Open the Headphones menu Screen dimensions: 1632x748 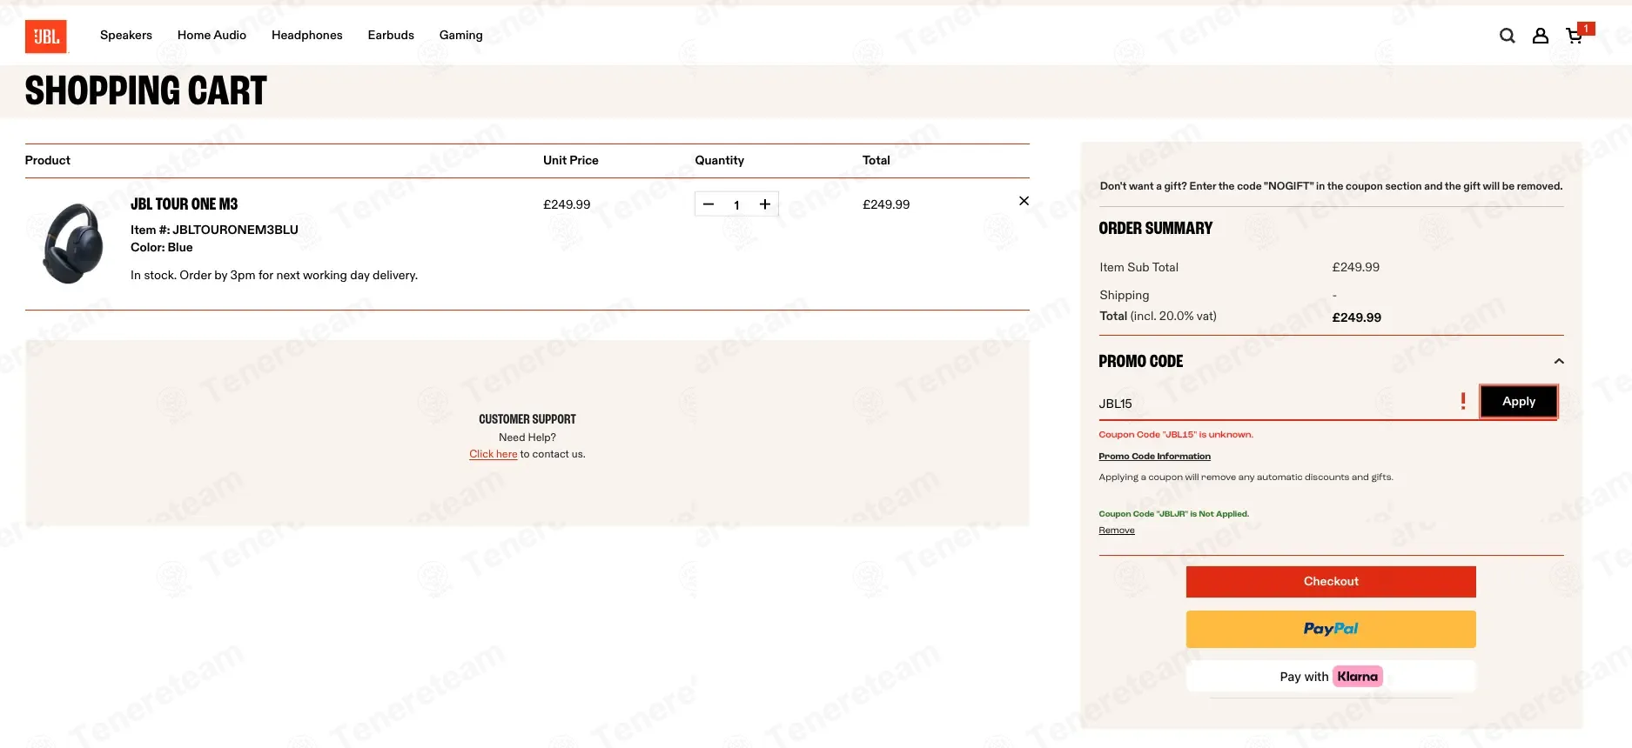[307, 35]
